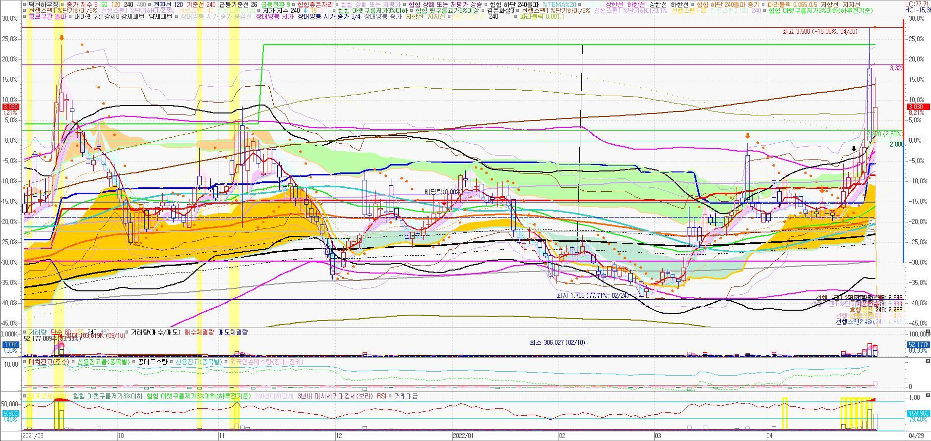The image size is (931, 441).
Task: Click the 대차잔고(주수) indicator marker square
Action: point(25,362)
